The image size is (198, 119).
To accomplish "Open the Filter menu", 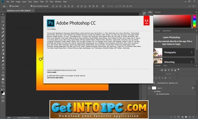I will 42,2.
